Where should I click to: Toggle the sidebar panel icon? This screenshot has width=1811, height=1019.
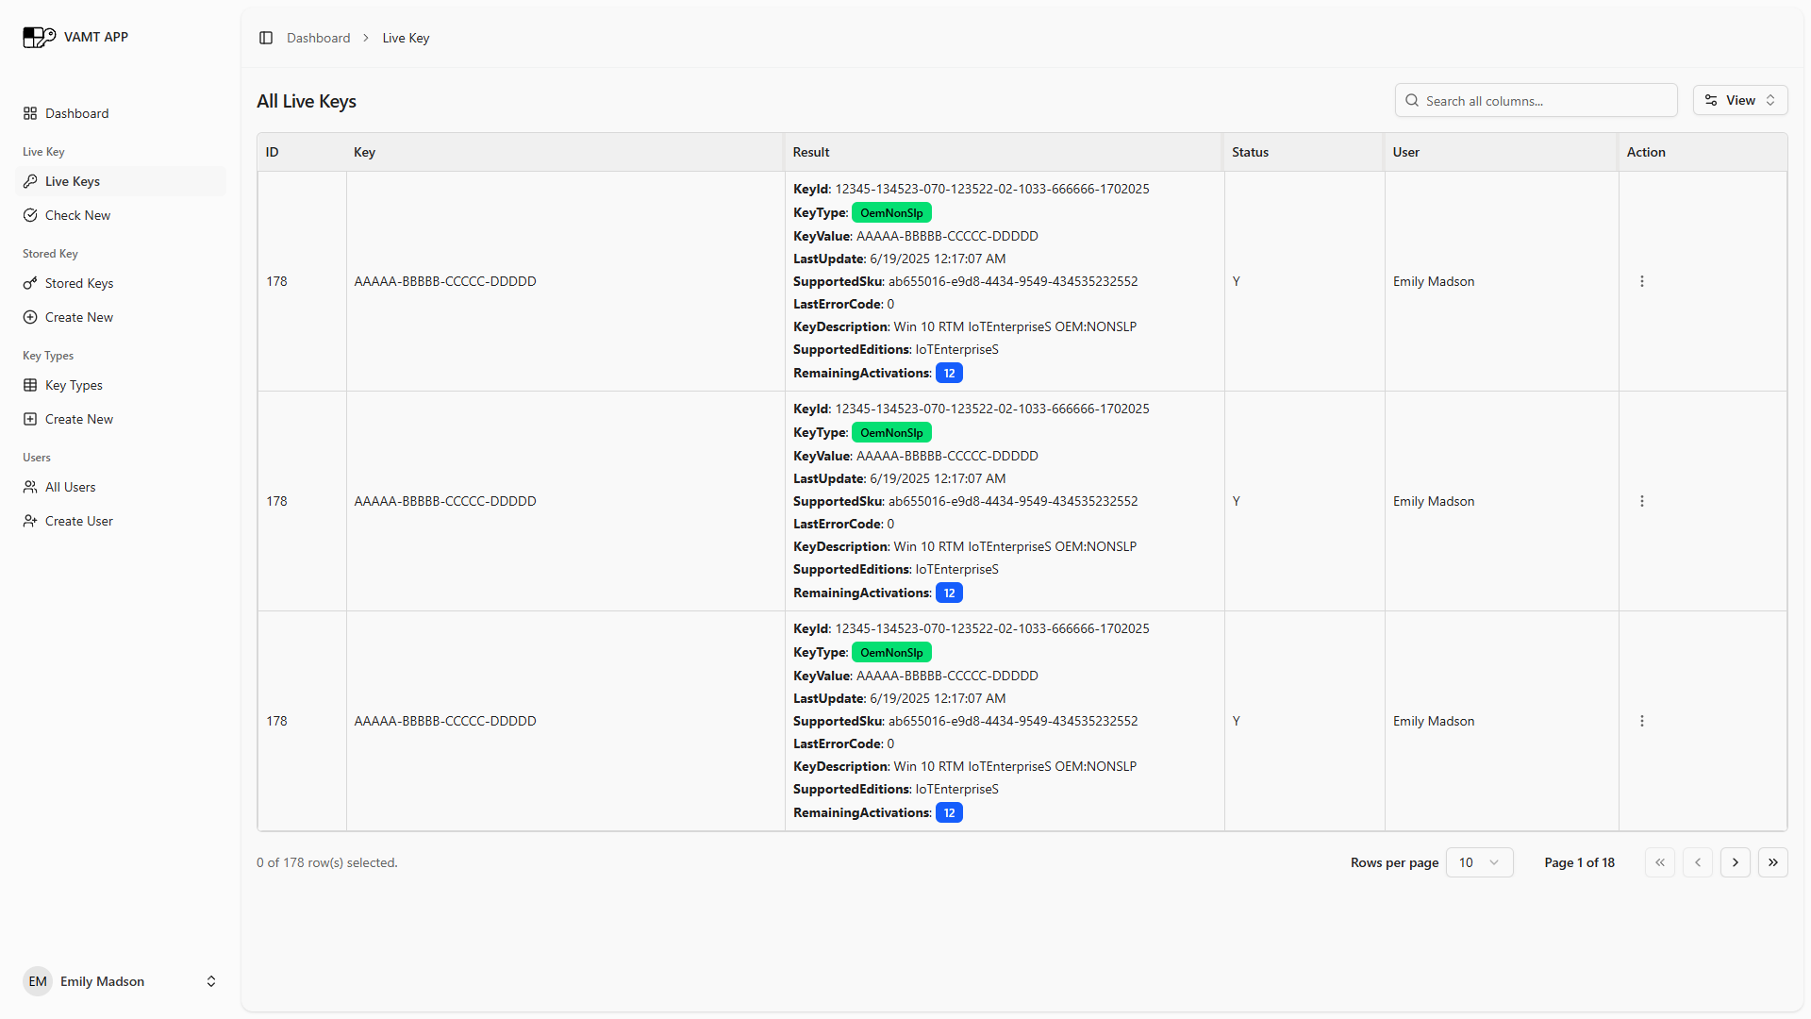[266, 38]
